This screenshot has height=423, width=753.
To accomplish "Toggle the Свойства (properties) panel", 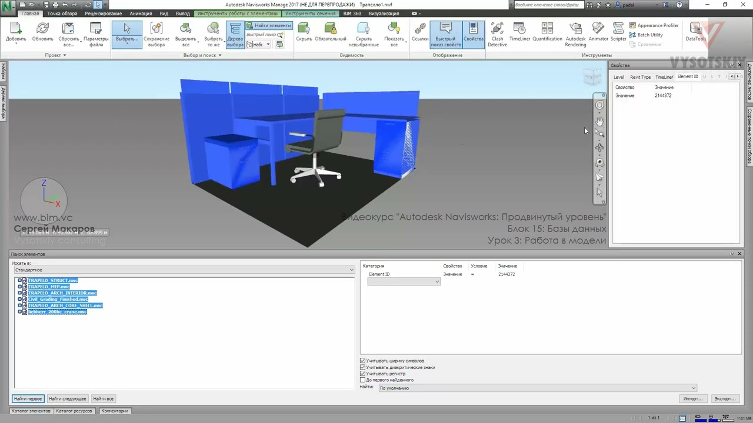I will pyautogui.click(x=473, y=35).
